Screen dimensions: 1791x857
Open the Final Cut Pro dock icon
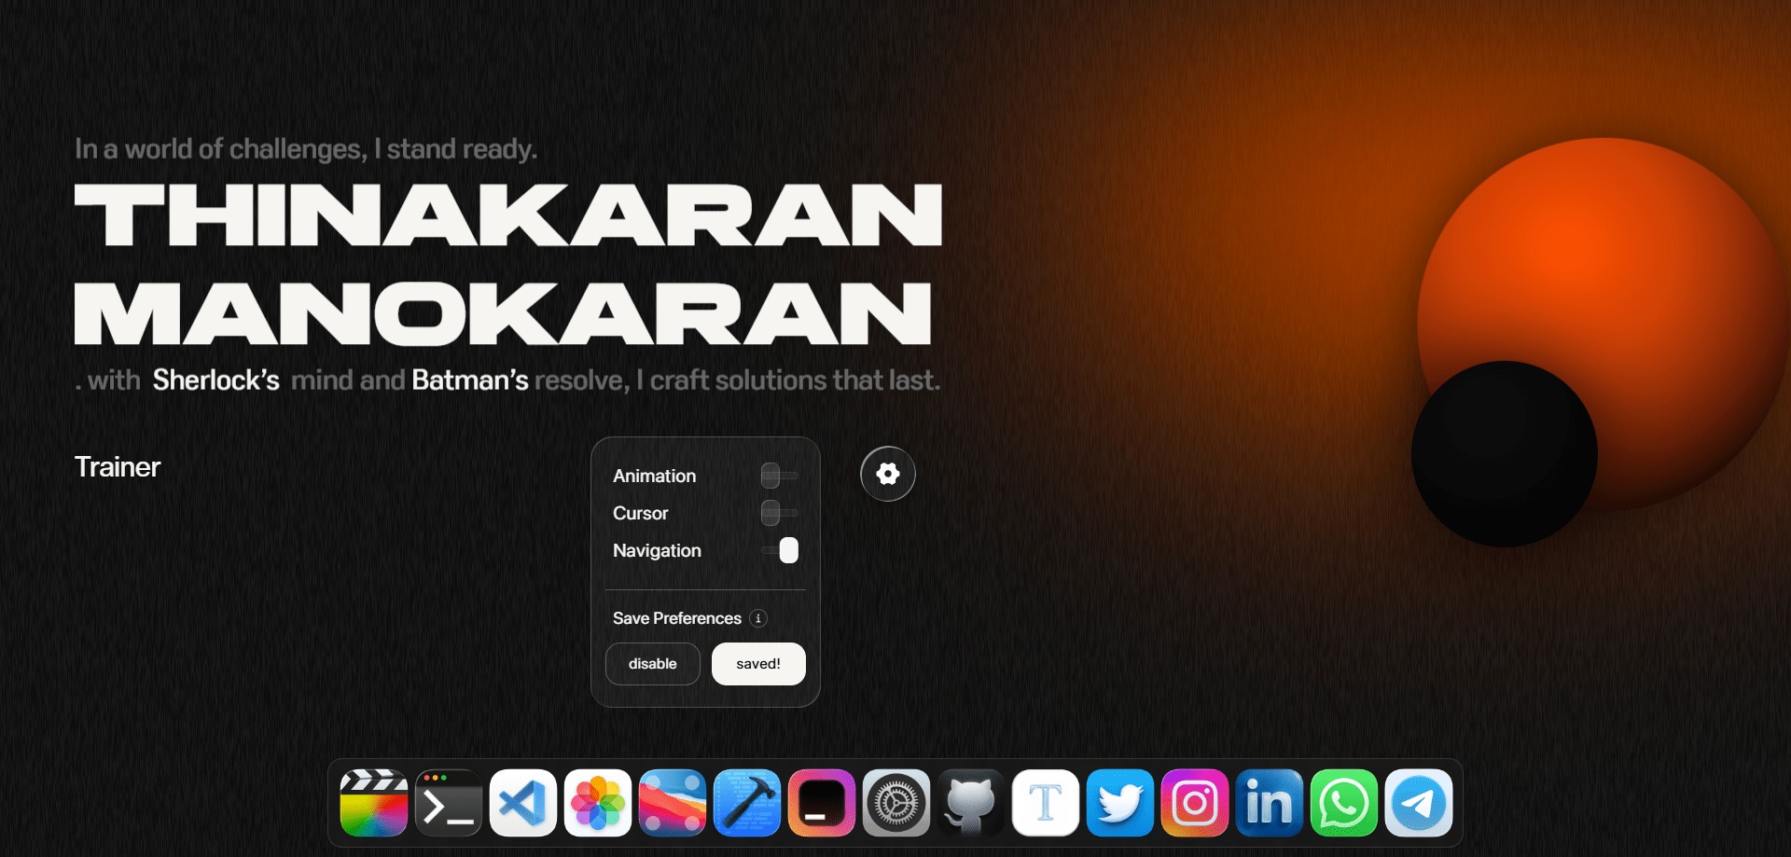374,803
